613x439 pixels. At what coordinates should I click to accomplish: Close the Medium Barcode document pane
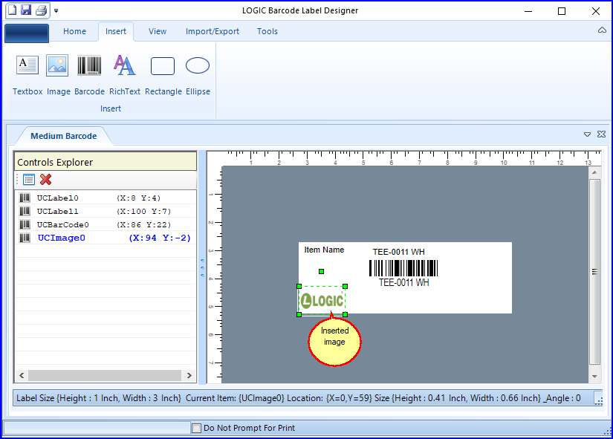coord(601,134)
